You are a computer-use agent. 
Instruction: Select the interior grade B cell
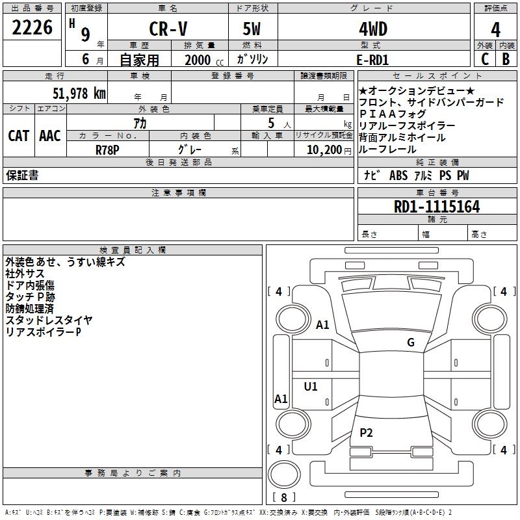506,59
